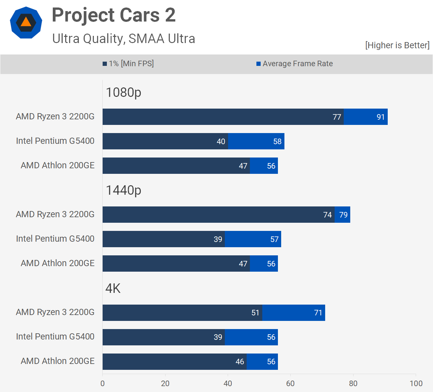Screen dimensions: 433x392
Task: Click the 79 average value in the 1440p Ryzen bar
Action: [343, 215]
